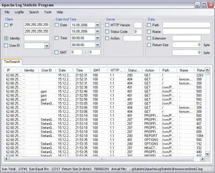Click the Status Code input field
The width and height of the screenshot is (215, 173).
[x=138, y=32]
